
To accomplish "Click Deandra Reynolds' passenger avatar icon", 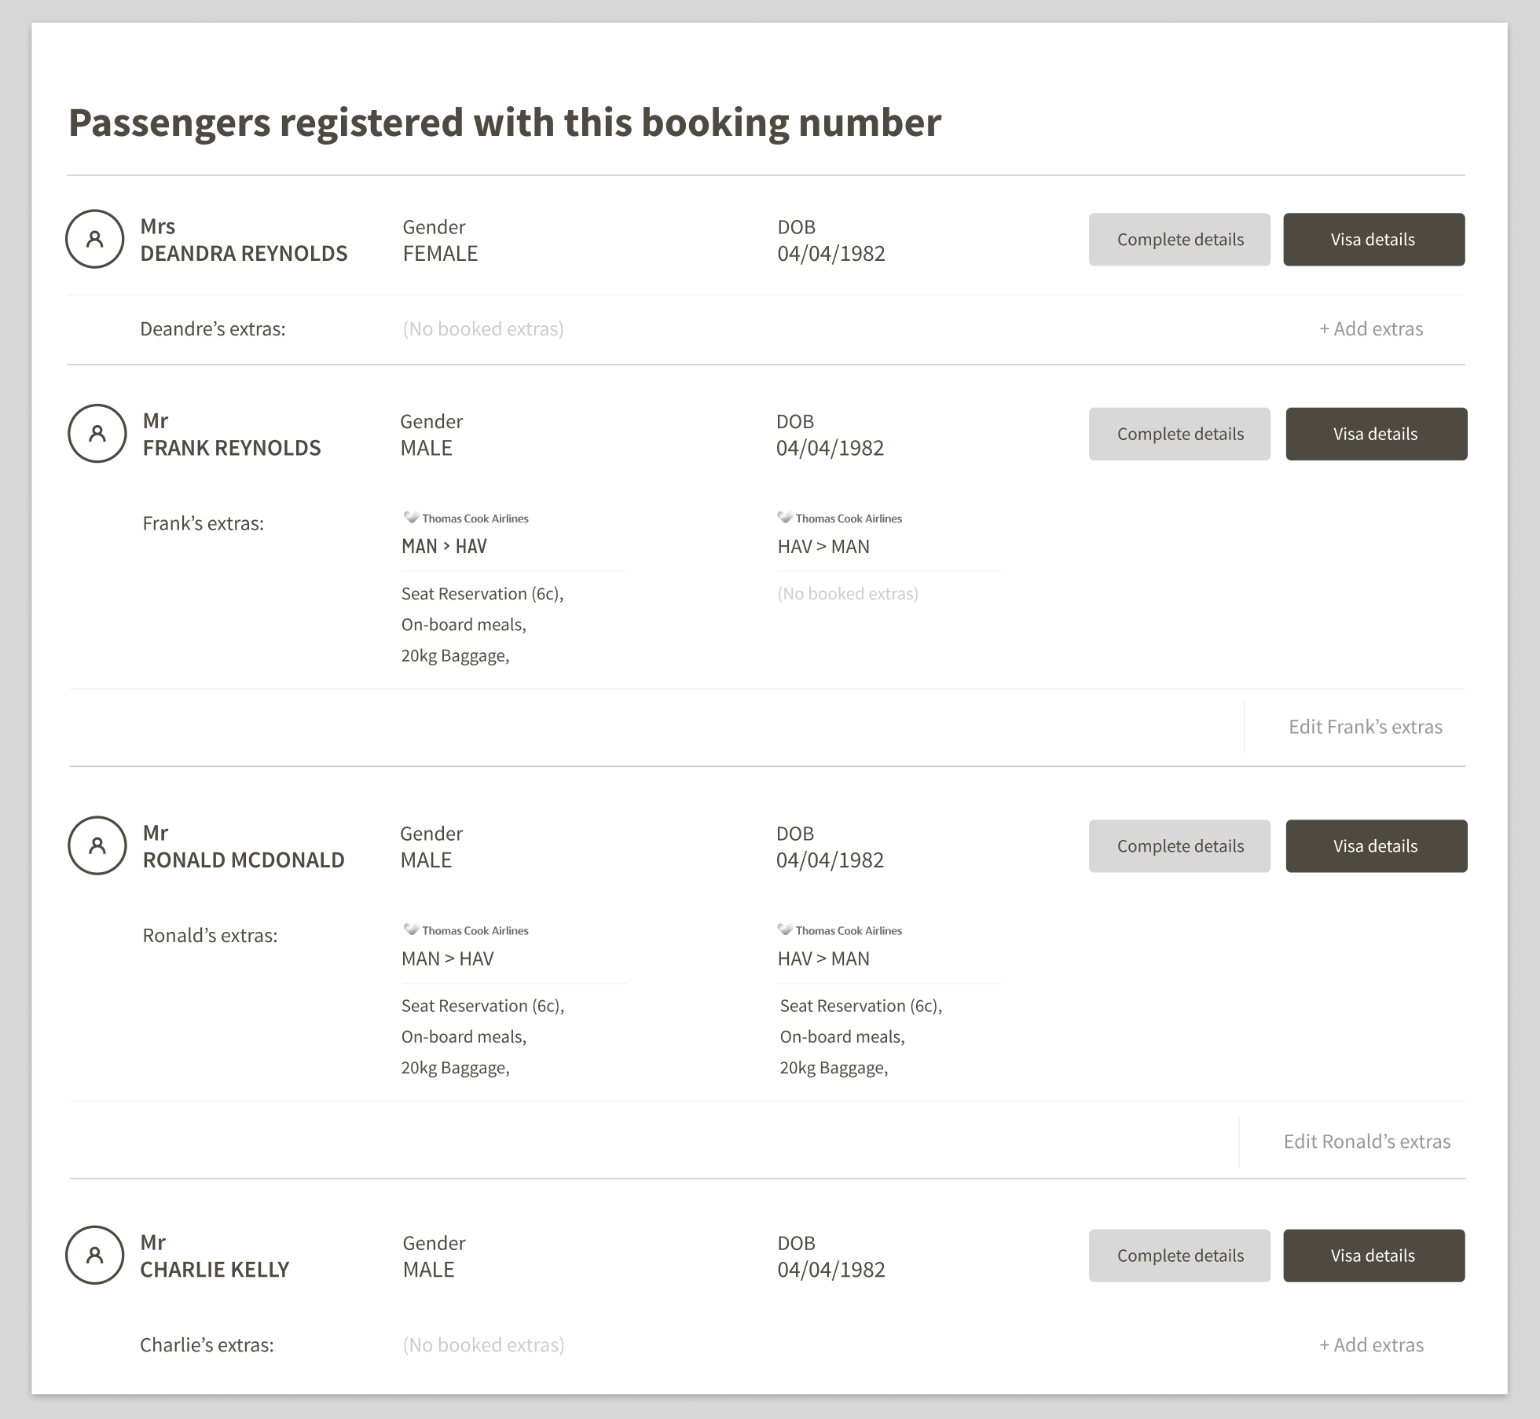I will pyautogui.click(x=94, y=239).
